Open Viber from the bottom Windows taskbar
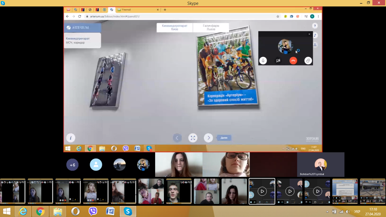Screen dimensions: 386x217 tap(93, 211)
